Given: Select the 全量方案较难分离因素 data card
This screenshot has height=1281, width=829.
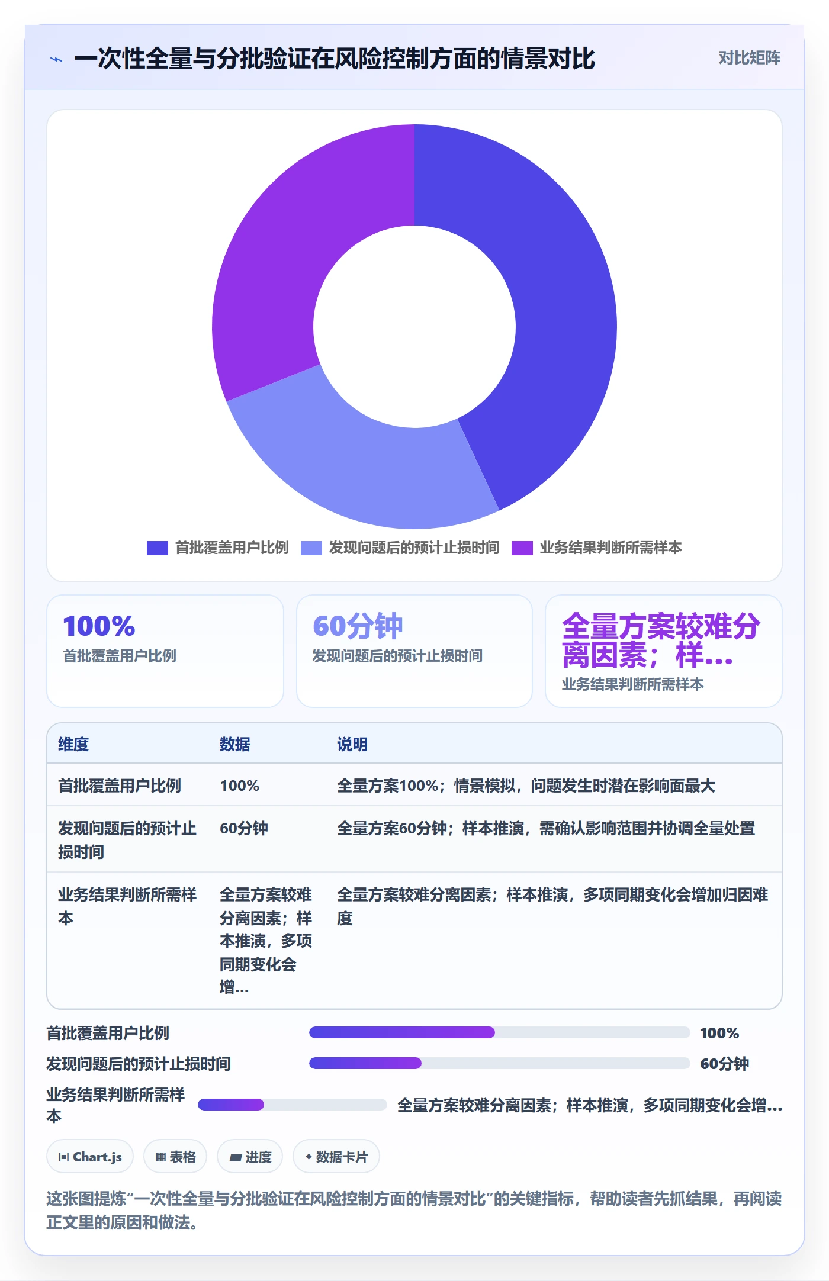Looking at the screenshot, I should [x=664, y=651].
